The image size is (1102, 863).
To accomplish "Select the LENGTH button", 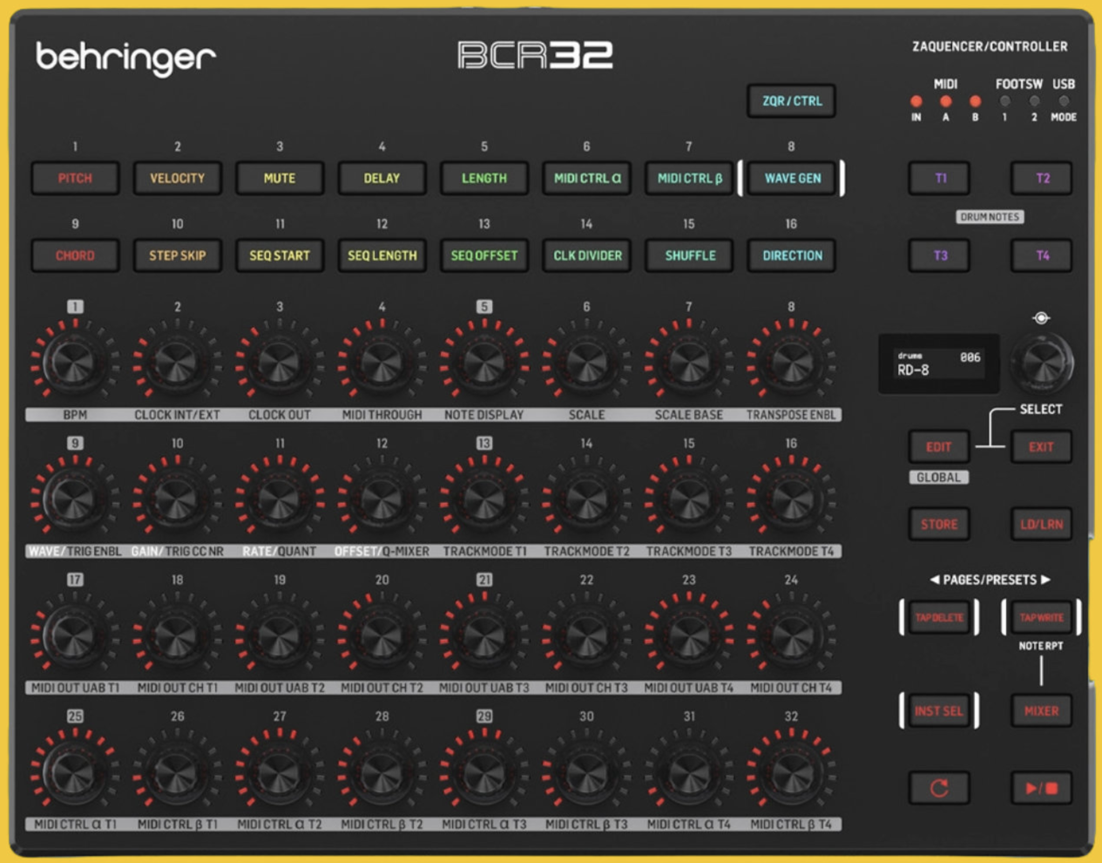I will tap(484, 178).
